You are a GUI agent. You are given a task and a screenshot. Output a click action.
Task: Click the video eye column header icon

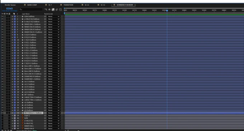tap(3, 14)
